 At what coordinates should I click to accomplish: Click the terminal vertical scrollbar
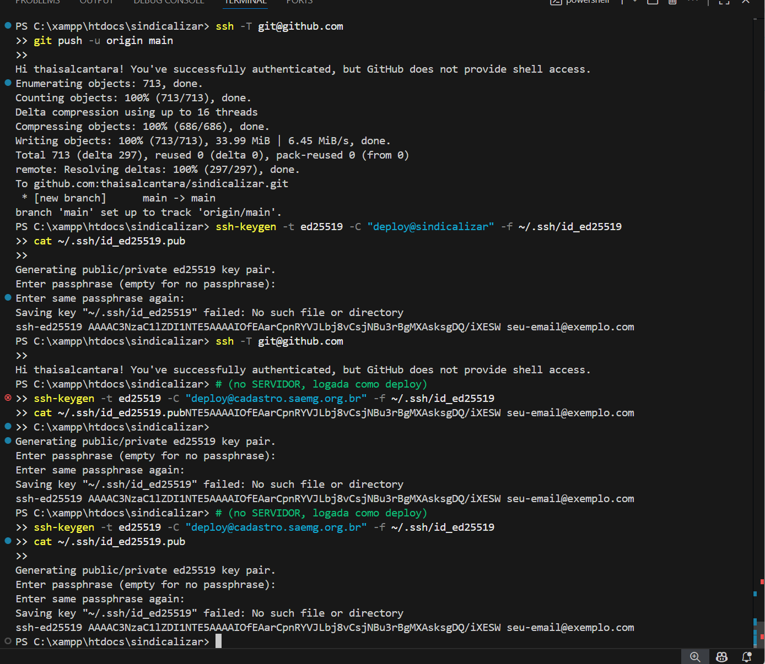pos(758,330)
